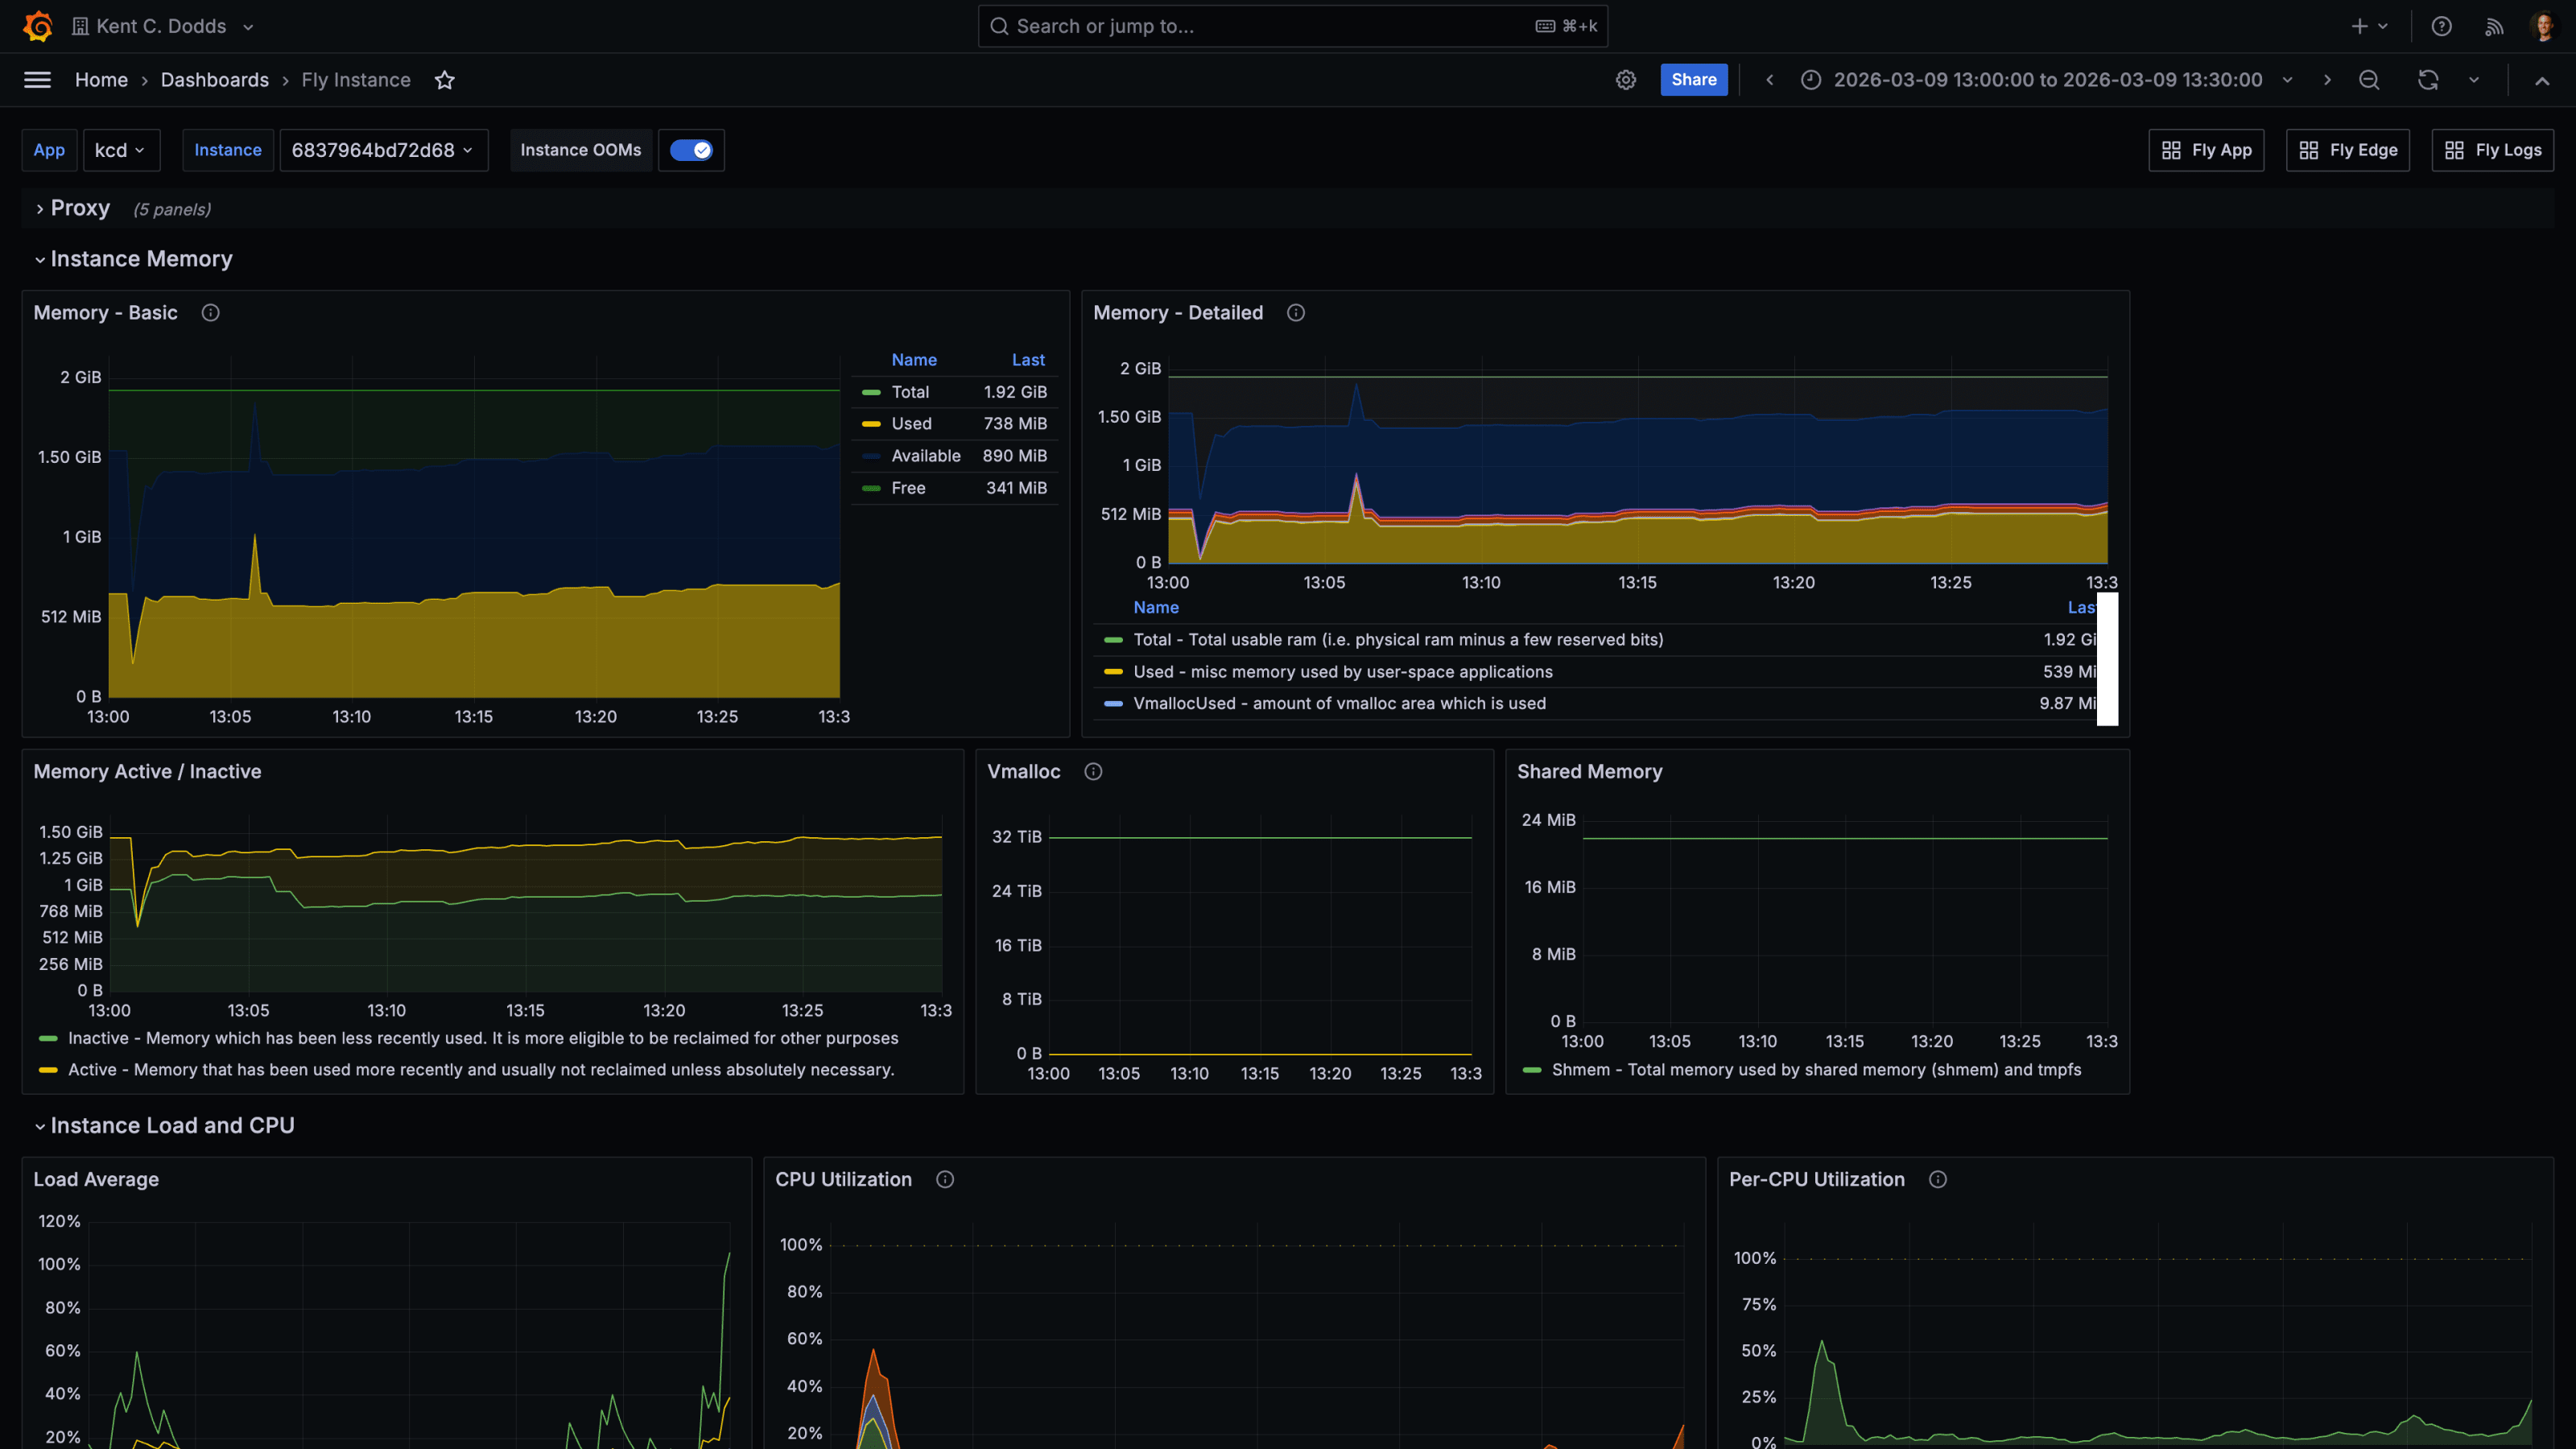
Task: Go to Dashboards breadcrumb
Action: pyautogui.click(x=214, y=80)
